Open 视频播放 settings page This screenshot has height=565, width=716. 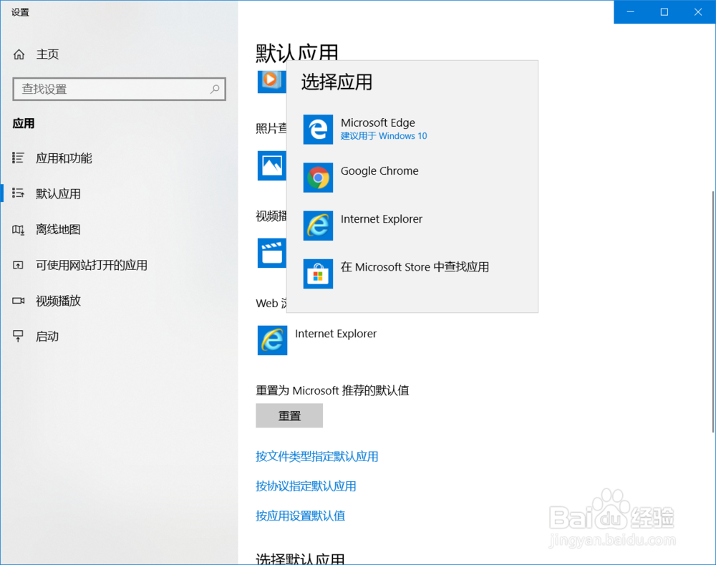point(59,301)
